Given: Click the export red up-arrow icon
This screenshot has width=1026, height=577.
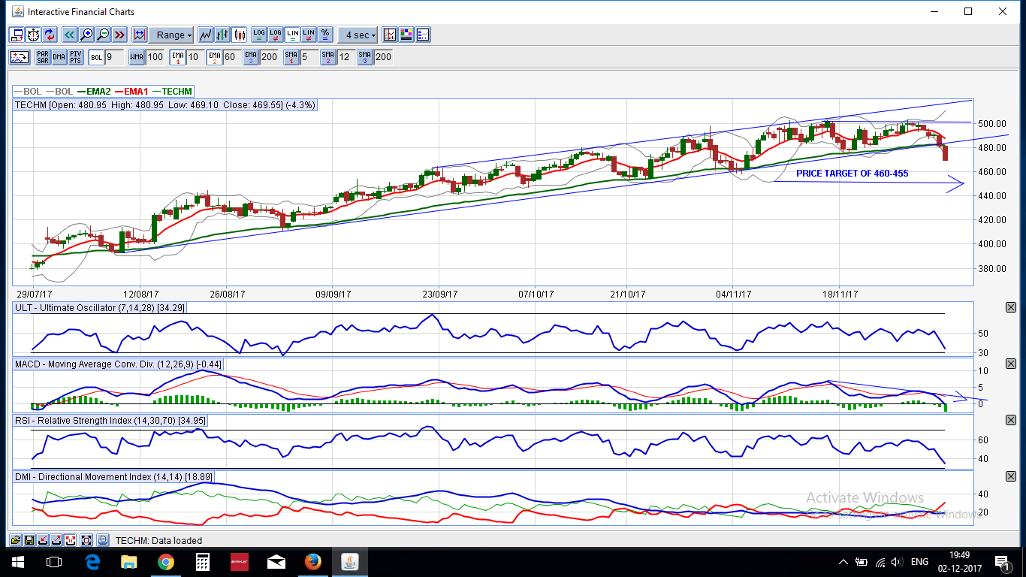Looking at the screenshot, I should tap(56, 540).
